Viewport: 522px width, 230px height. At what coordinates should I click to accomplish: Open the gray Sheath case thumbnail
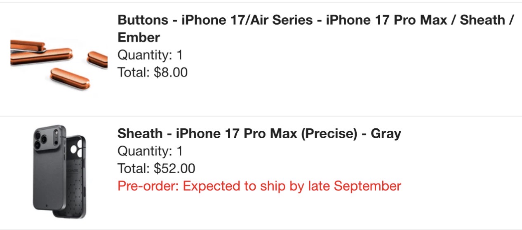pyautogui.click(x=59, y=173)
